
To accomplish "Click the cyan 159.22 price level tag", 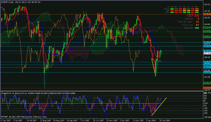I will pyautogui.click(x=207, y=46).
